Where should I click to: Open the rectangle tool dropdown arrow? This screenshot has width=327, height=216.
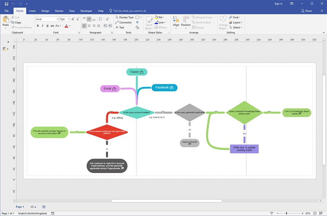click(x=141, y=17)
